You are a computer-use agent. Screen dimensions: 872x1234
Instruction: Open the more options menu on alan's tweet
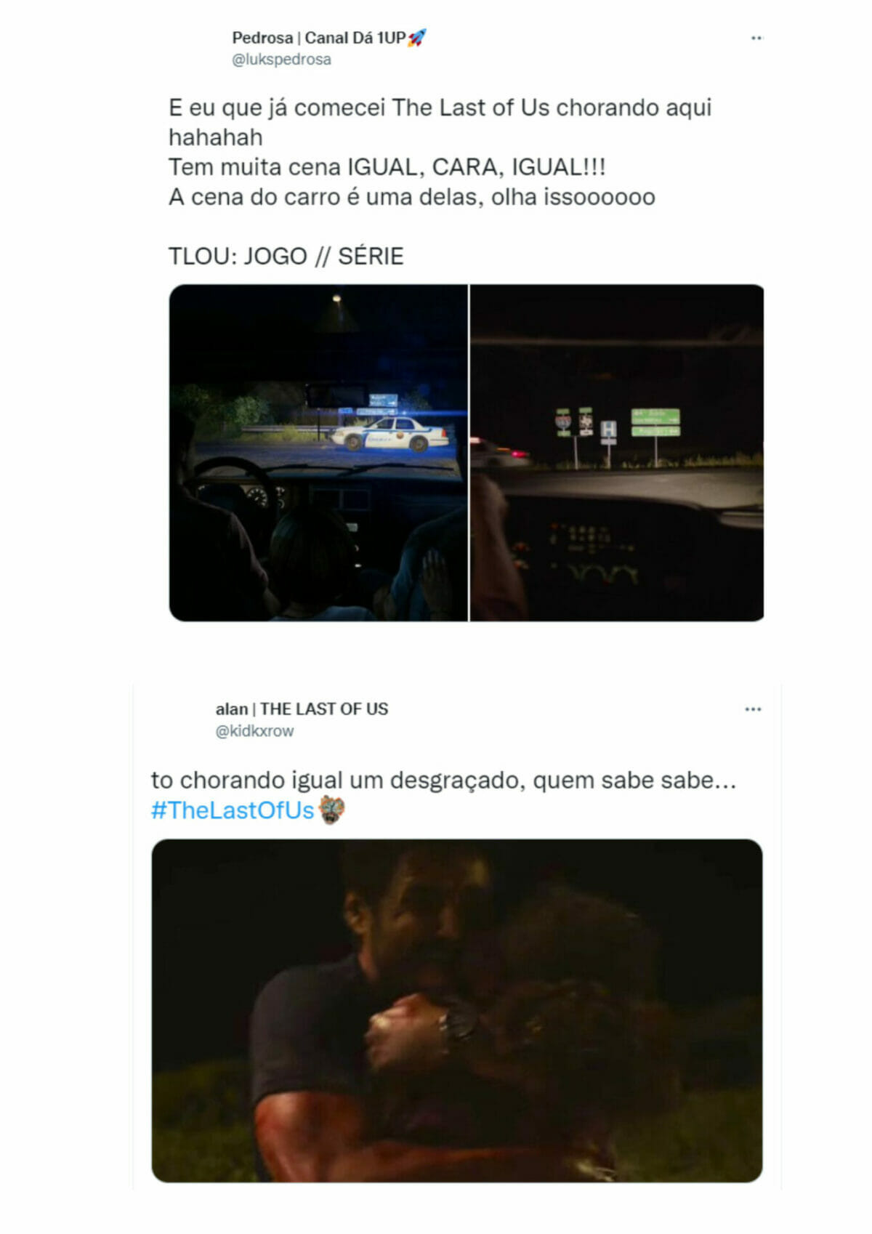(753, 709)
